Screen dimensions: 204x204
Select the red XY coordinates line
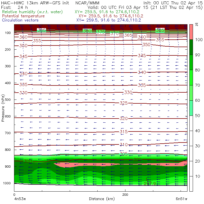(x=111, y=16)
